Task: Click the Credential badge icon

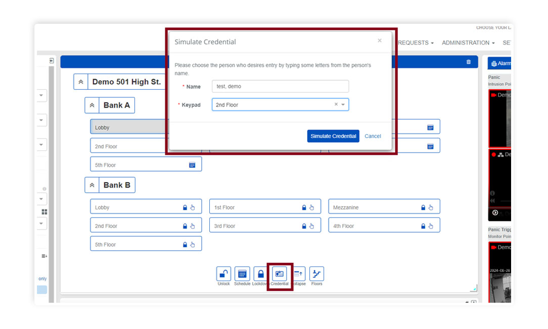Action: (280, 274)
